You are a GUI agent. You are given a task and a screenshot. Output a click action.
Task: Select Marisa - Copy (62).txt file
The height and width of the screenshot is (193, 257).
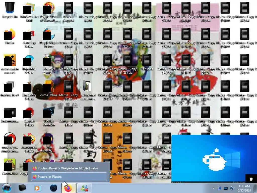coord(244,12)
